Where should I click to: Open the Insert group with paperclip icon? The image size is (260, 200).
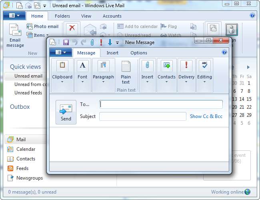[x=147, y=75]
